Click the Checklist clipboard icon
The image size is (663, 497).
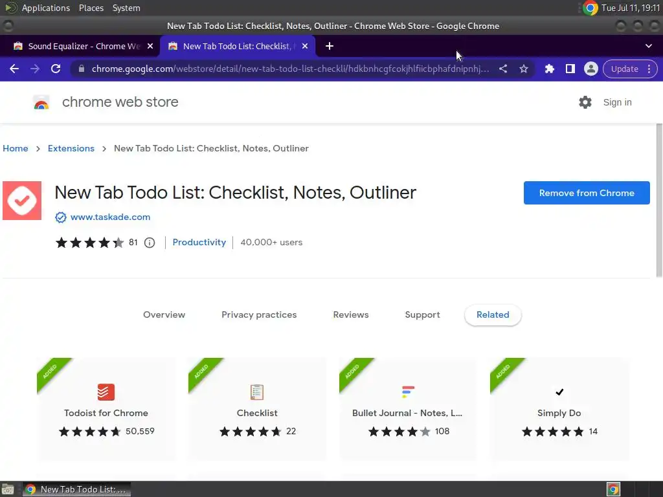257,392
